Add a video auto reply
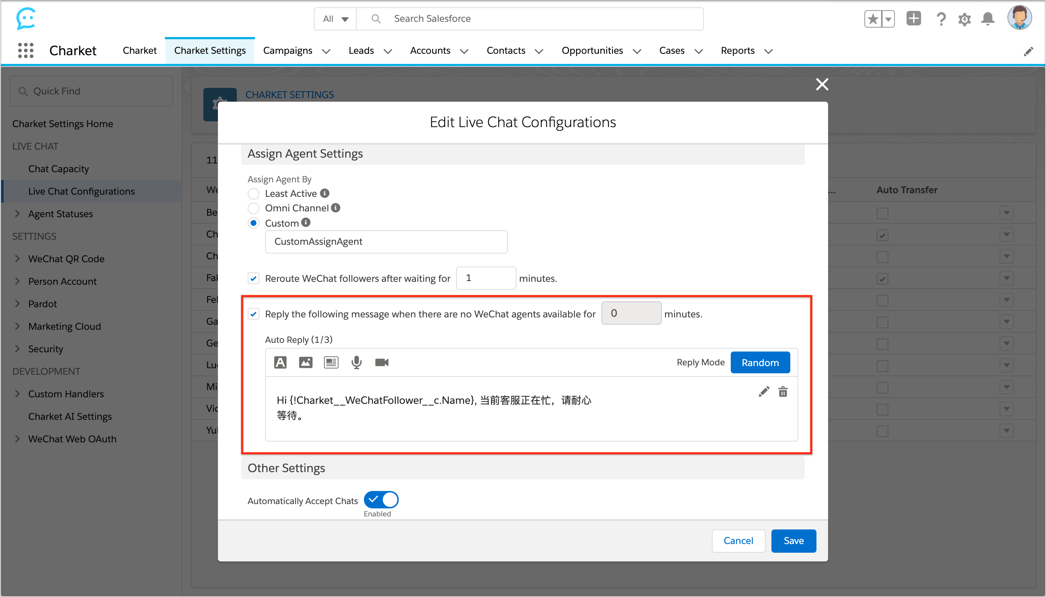The height and width of the screenshot is (597, 1046). click(382, 362)
